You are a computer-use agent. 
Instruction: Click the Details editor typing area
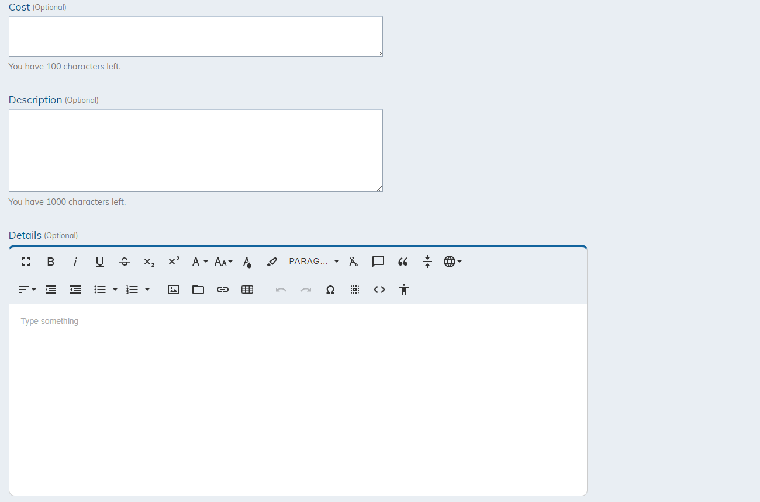(298, 399)
